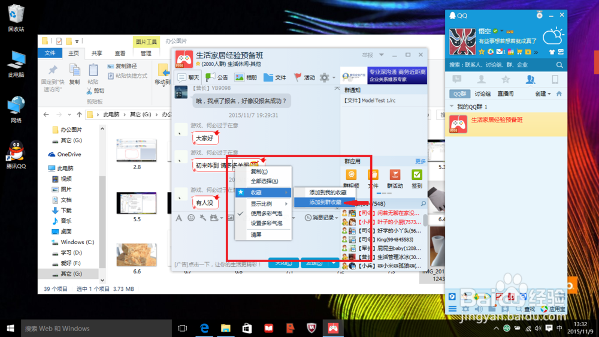Search group members magnifier icon
The height and width of the screenshot is (337, 599).
423,203
